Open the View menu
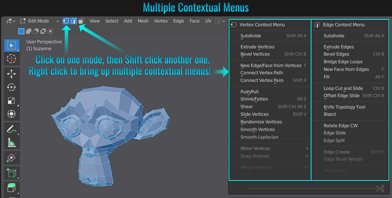The height and width of the screenshot is (198, 392). [x=95, y=21]
